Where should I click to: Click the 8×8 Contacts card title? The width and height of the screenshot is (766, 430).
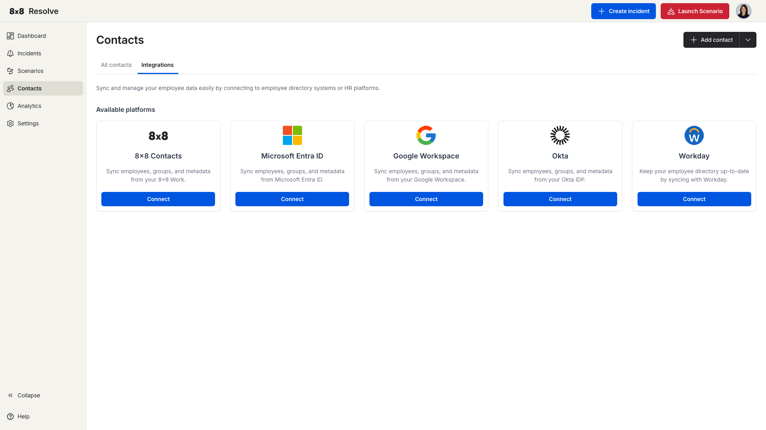coord(158,156)
